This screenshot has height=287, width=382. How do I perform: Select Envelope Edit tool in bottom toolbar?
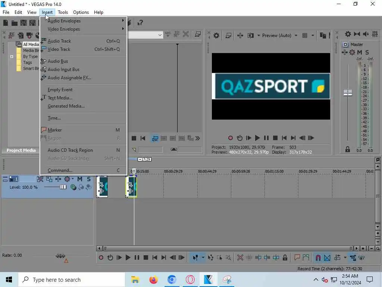(x=210, y=257)
